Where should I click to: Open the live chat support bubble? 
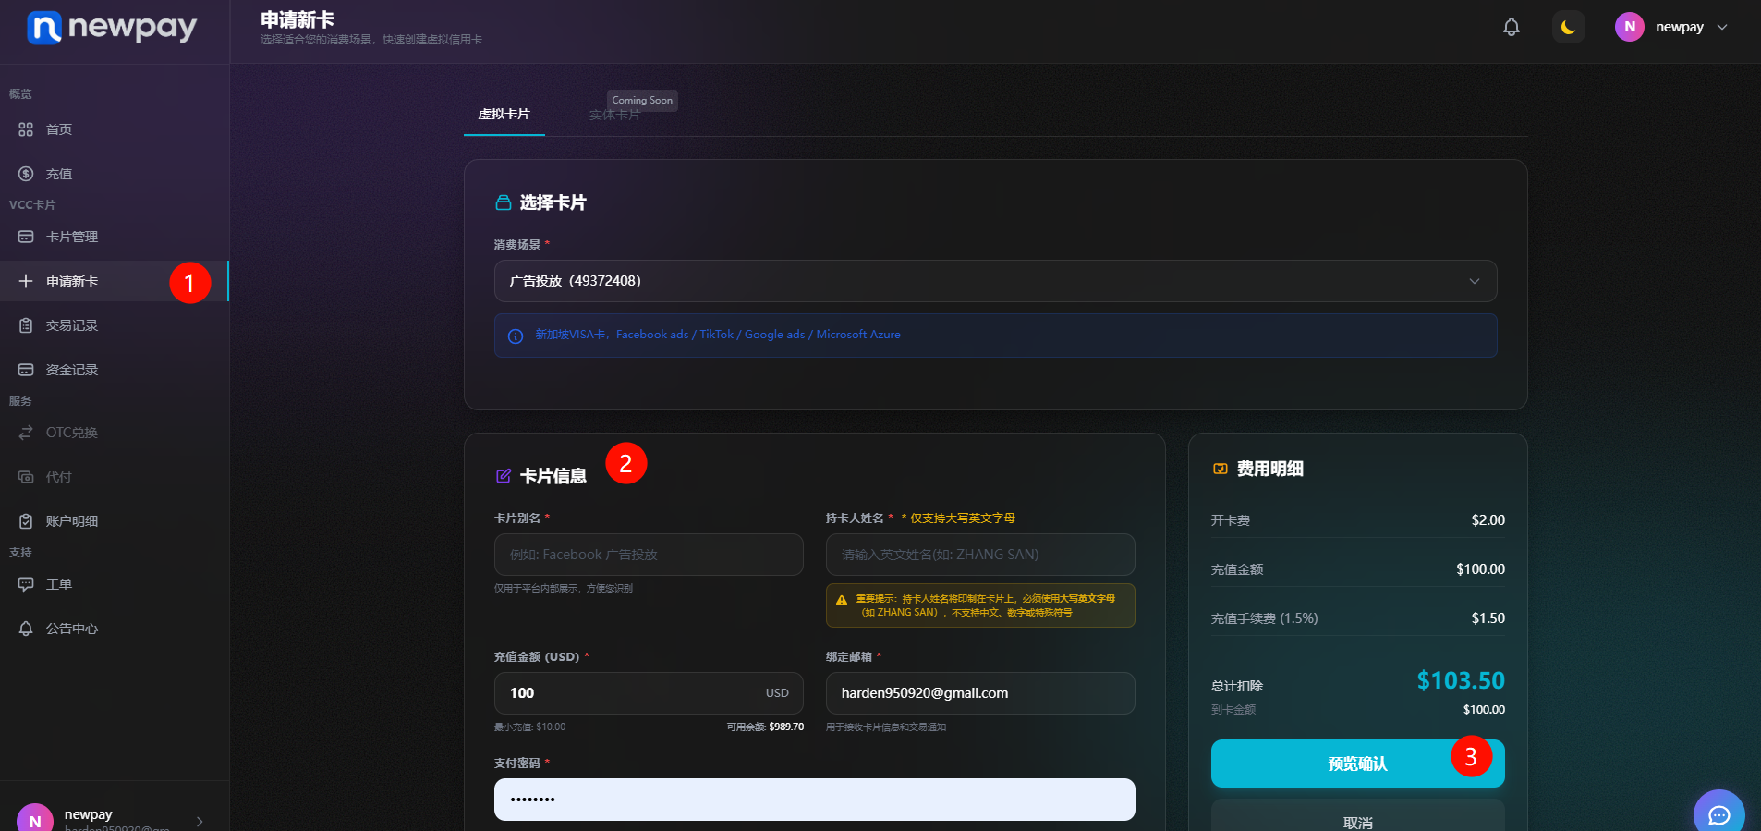(x=1718, y=813)
